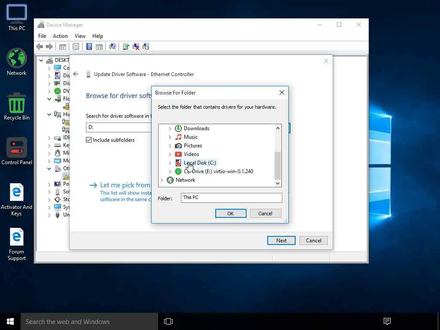This screenshot has height=330, width=440.
Task: Expand the Music folder node
Action: 170,137
